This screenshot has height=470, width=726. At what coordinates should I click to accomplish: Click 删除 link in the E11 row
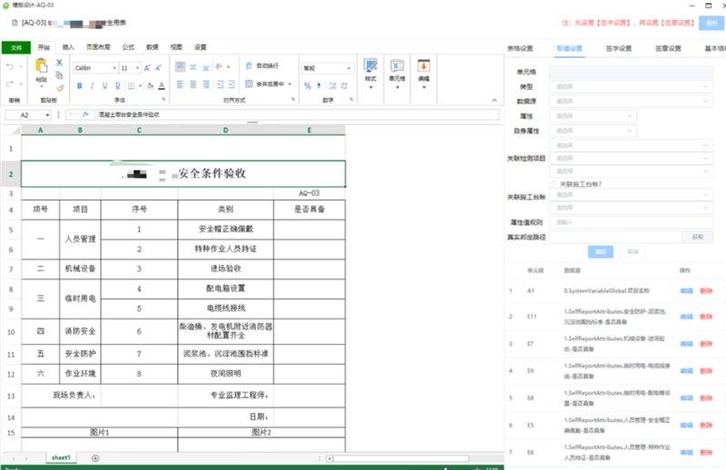[706, 317]
